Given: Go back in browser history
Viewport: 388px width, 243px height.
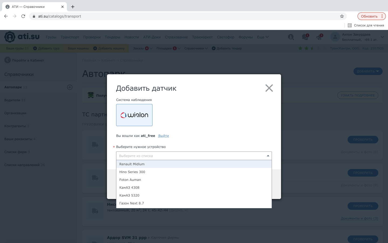Looking at the screenshot, I should tap(6, 16).
